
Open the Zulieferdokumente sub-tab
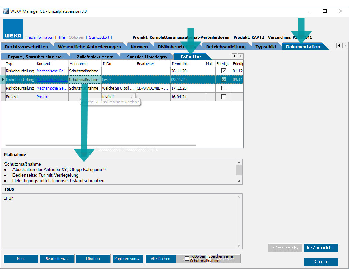point(95,57)
